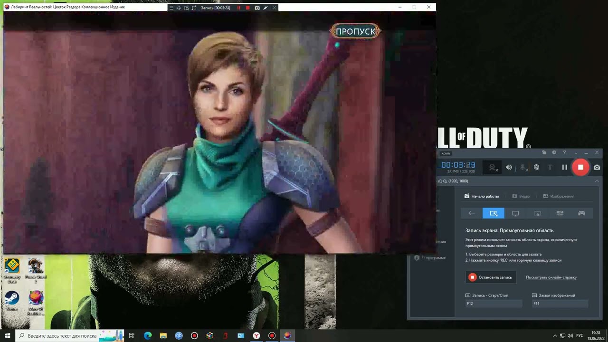Open File Explorer from the taskbar
This screenshot has height=342, width=608.
pos(163,336)
